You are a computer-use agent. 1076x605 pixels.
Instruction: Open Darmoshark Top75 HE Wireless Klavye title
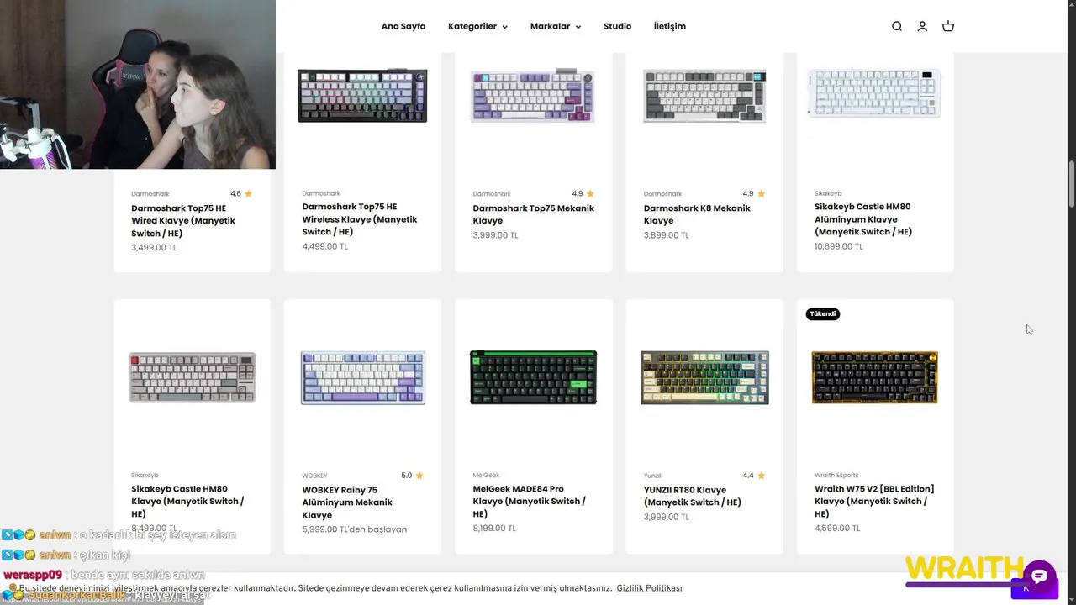coord(360,219)
